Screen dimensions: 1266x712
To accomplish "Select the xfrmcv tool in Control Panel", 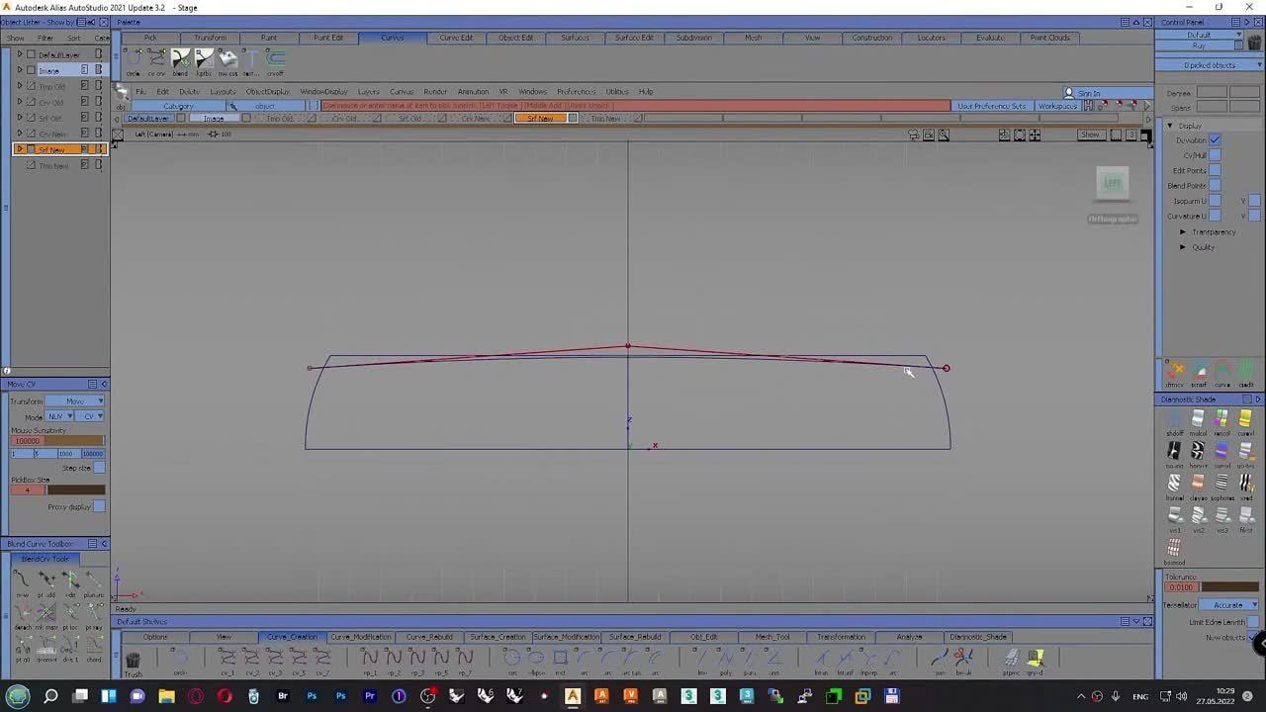I will pyautogui.click(x=1175, y=372).
